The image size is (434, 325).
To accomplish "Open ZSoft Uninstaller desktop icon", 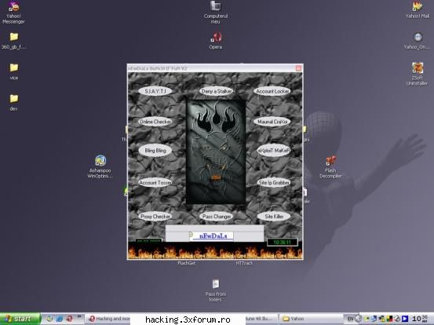I will (x=417, y=74).
